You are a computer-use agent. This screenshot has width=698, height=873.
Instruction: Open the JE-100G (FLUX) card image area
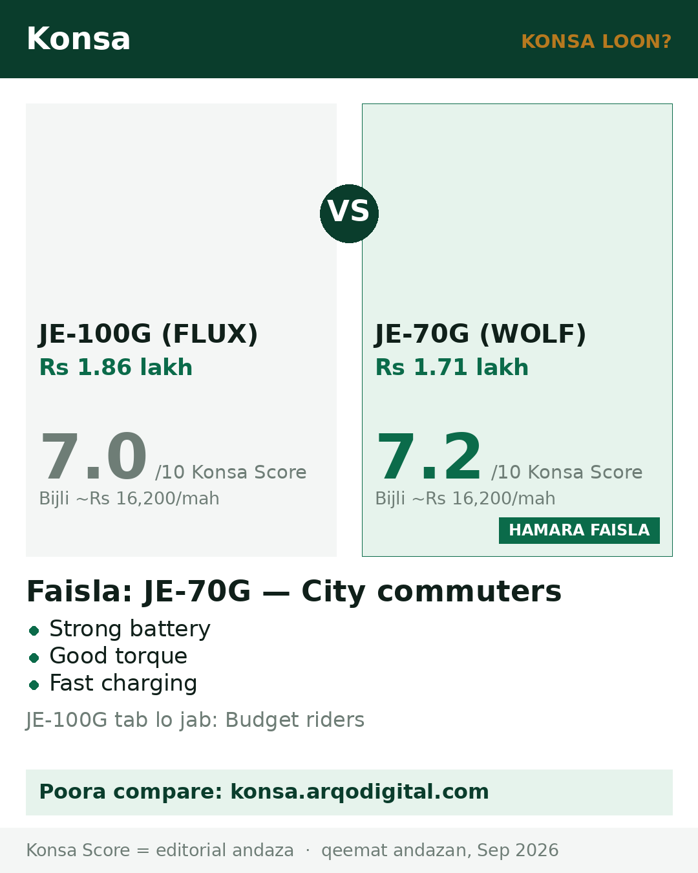[x=181, y=207]
